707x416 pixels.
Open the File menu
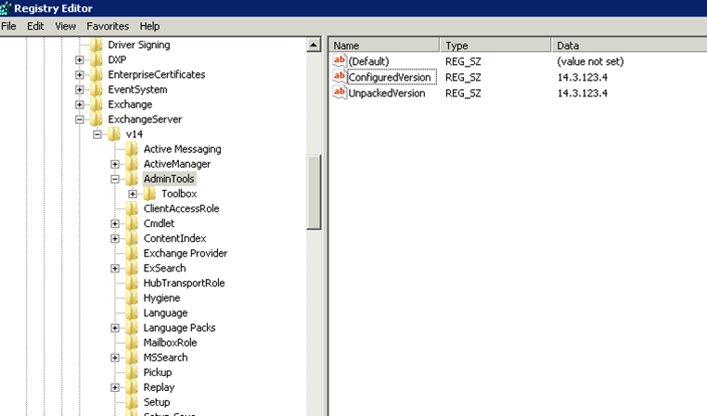point(8,26)
